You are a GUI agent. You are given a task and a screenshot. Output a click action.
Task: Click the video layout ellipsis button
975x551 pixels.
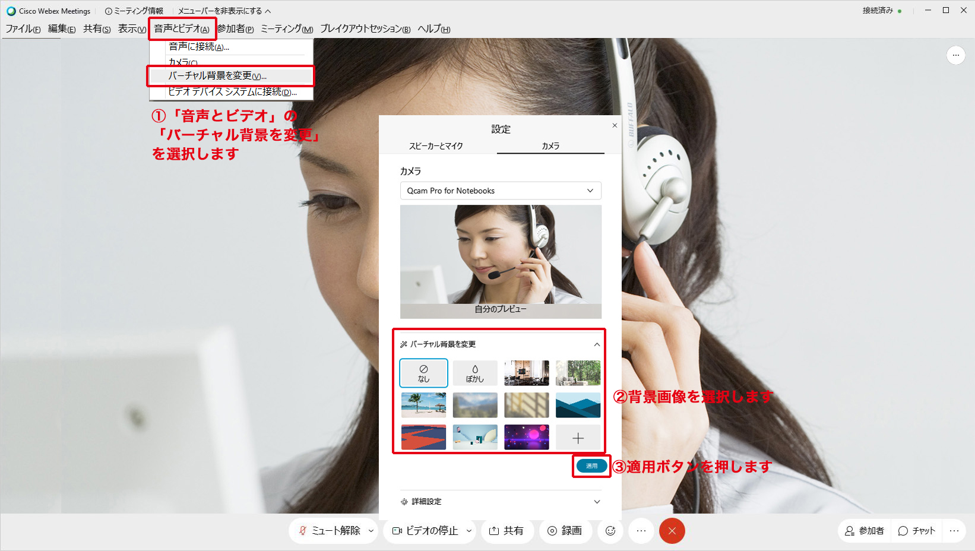(956, 55)
